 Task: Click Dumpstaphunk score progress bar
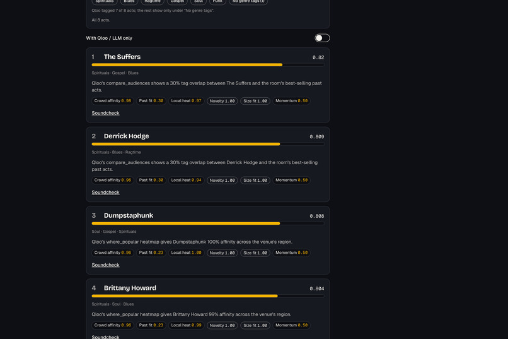(207, 223)
